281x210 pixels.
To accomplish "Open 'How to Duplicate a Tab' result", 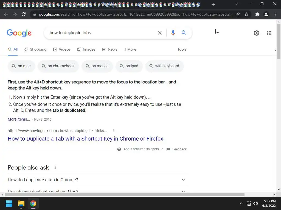I will click(x=86, y=139).
